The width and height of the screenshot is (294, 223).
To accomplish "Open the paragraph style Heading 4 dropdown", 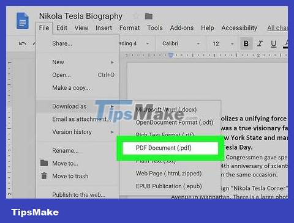I will tap(134, 43).
